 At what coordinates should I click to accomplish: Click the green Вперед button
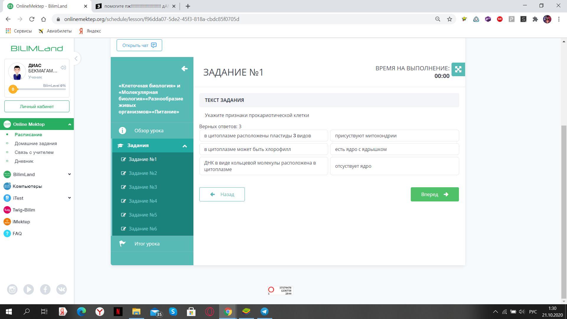(x=434, y=194)
